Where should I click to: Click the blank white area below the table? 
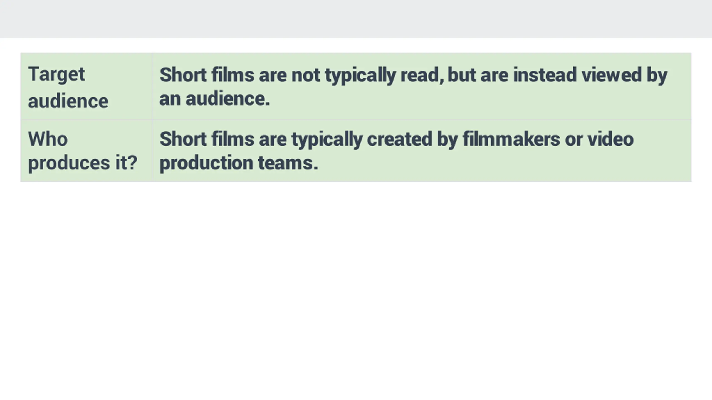point(356,289)
